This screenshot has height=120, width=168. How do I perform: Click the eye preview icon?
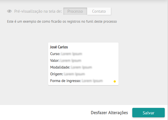tap(9, 11)
